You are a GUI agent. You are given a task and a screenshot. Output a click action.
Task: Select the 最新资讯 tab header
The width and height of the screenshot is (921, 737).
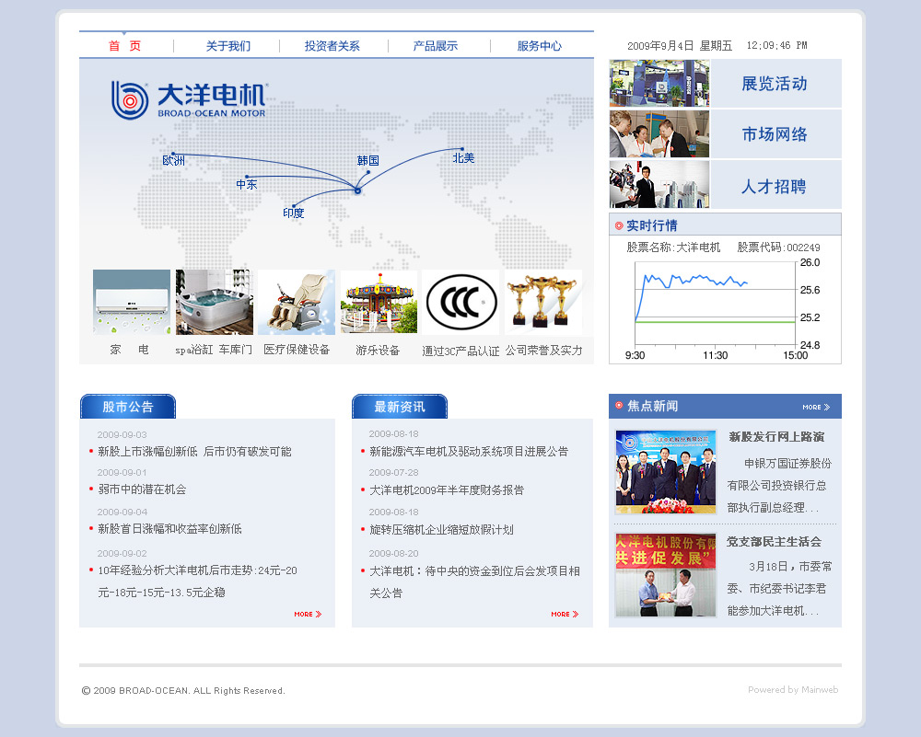click(400, 406)
